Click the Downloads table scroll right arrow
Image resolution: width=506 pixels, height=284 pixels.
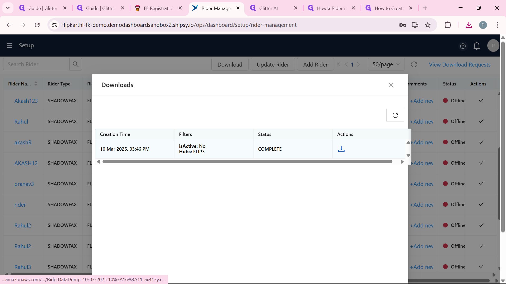[x=402, y=162]
